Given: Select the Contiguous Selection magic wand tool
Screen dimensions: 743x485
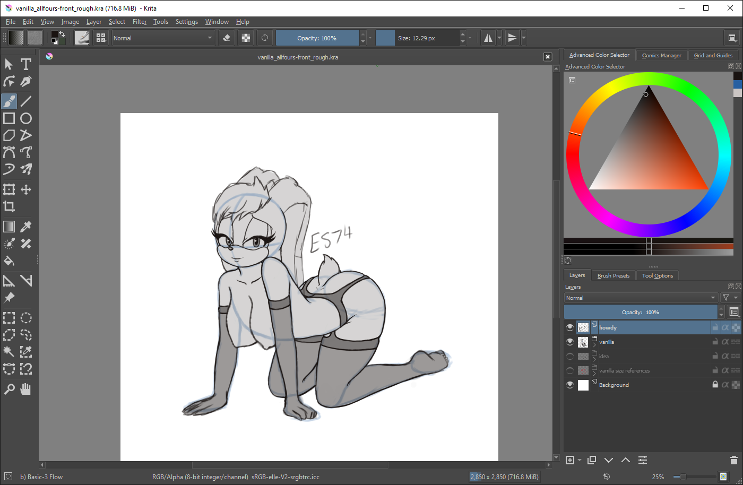Looking at the screenshot, I should 9,351.
